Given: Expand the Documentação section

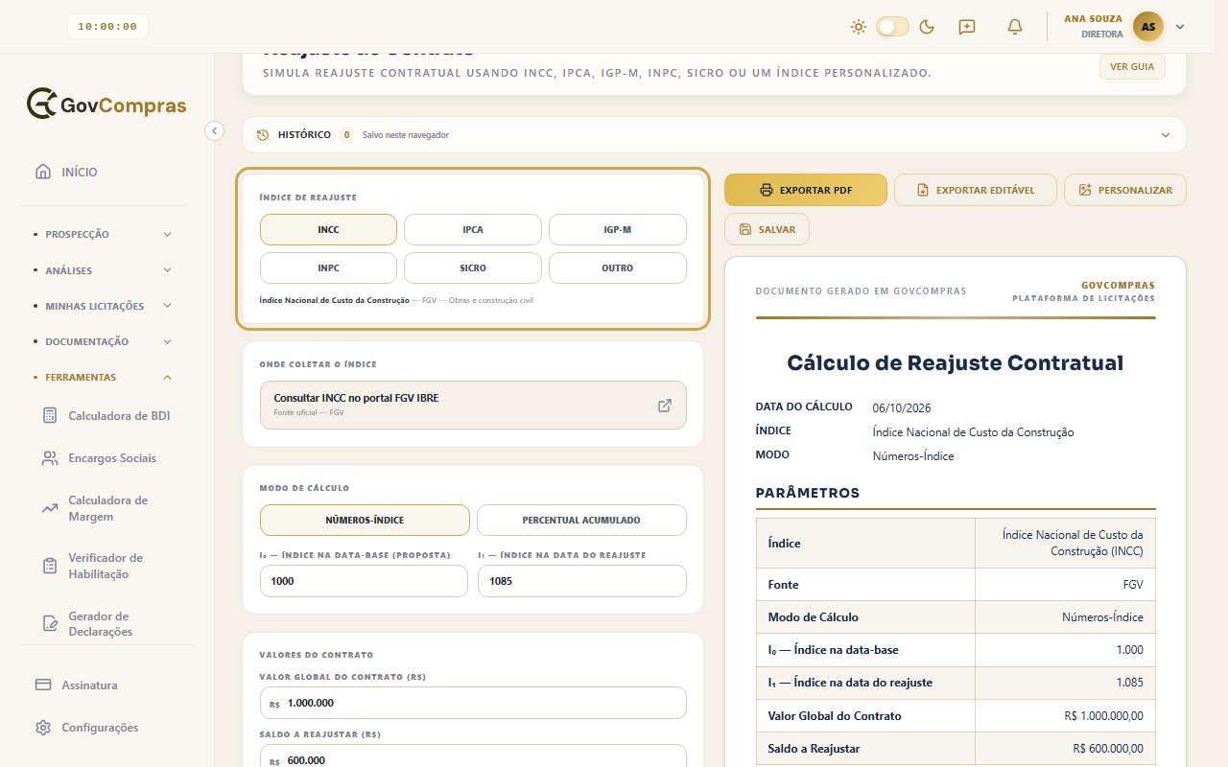Looking at the screenshot, I should point(106,341).
